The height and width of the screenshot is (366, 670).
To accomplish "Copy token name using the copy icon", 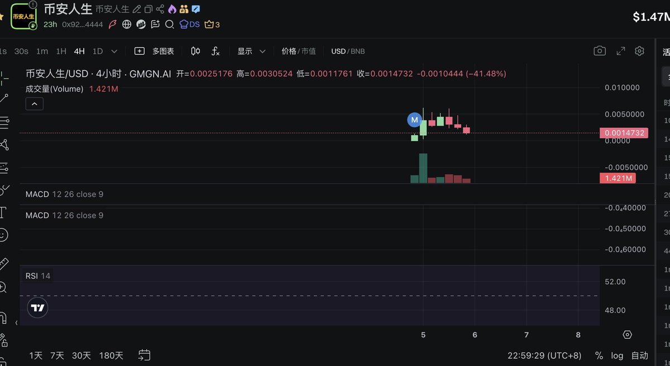I will tap(149, 9).
